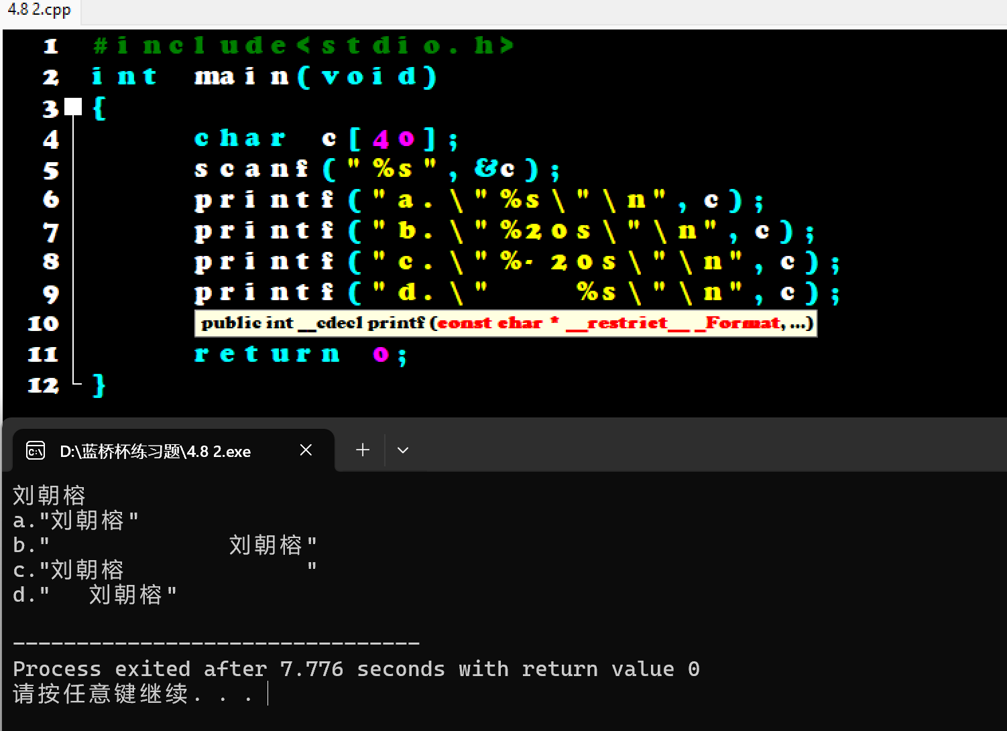Click line number 10 in the gutter
Screen dimensions: 1007x731
[43, 324]
